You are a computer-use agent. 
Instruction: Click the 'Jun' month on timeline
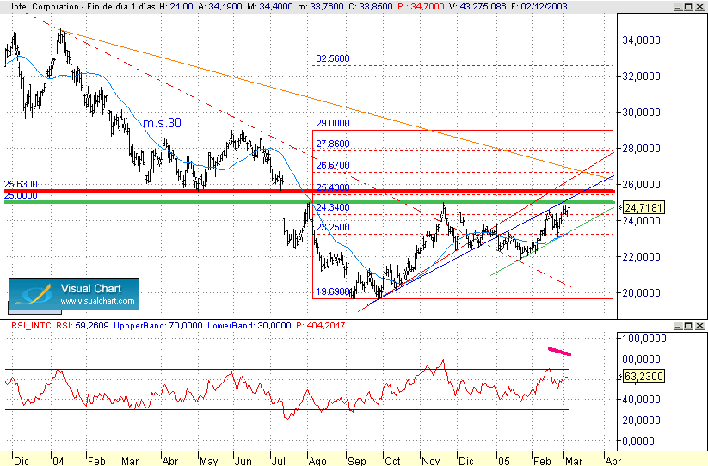243,461
